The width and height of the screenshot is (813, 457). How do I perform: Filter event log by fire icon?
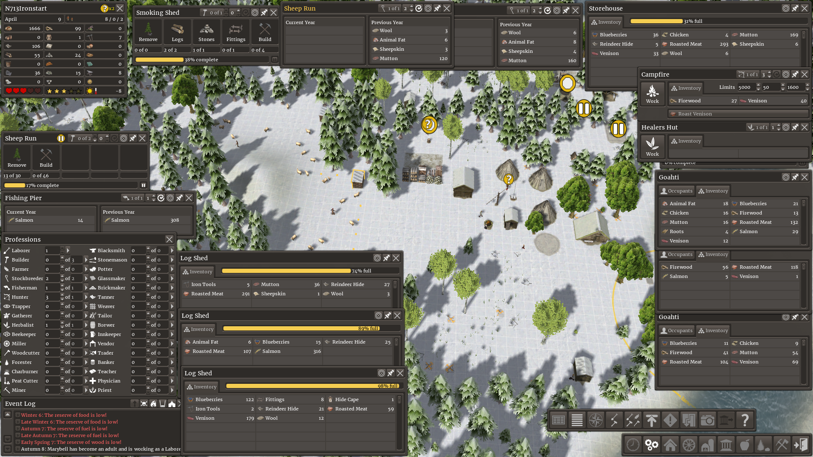click(x=153, y=404)
